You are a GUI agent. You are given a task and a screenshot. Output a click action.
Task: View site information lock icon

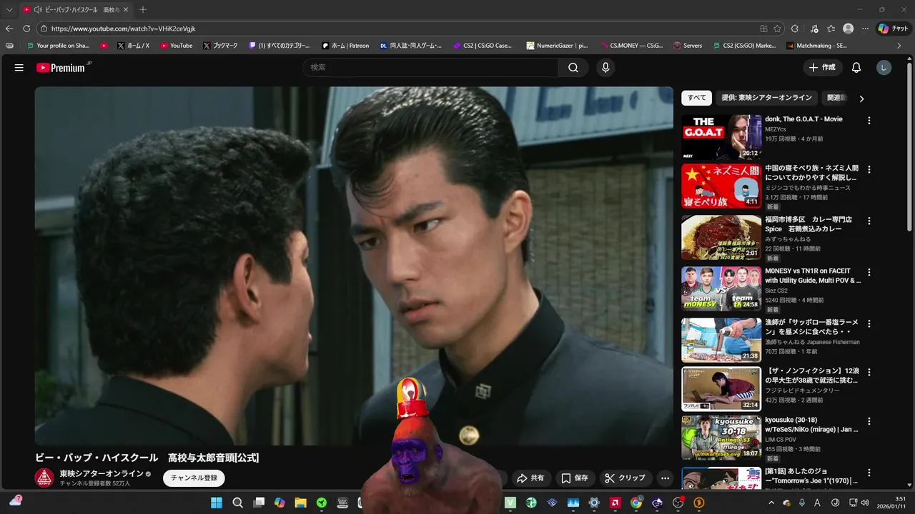(x=44, y=29)
